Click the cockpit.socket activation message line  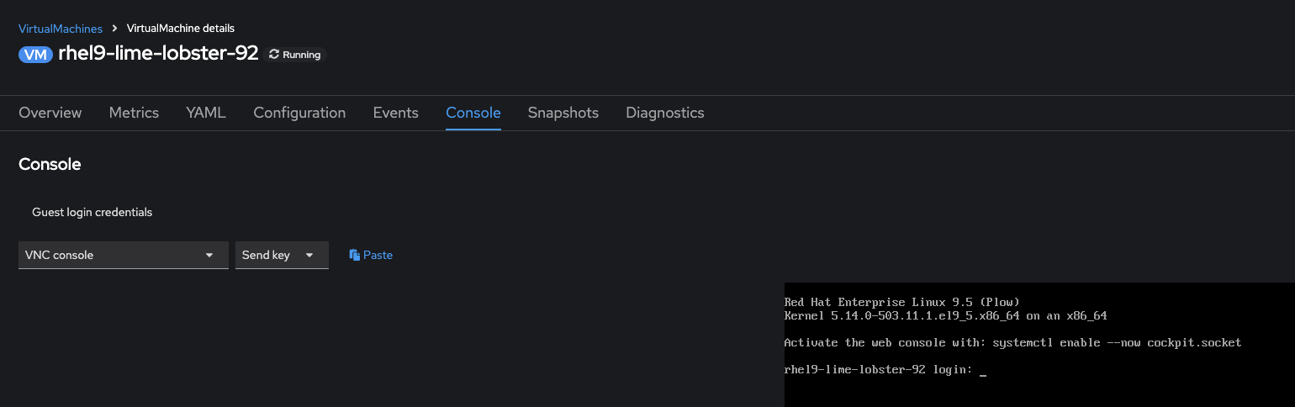pyautogui.click(x=1012, y=342)
